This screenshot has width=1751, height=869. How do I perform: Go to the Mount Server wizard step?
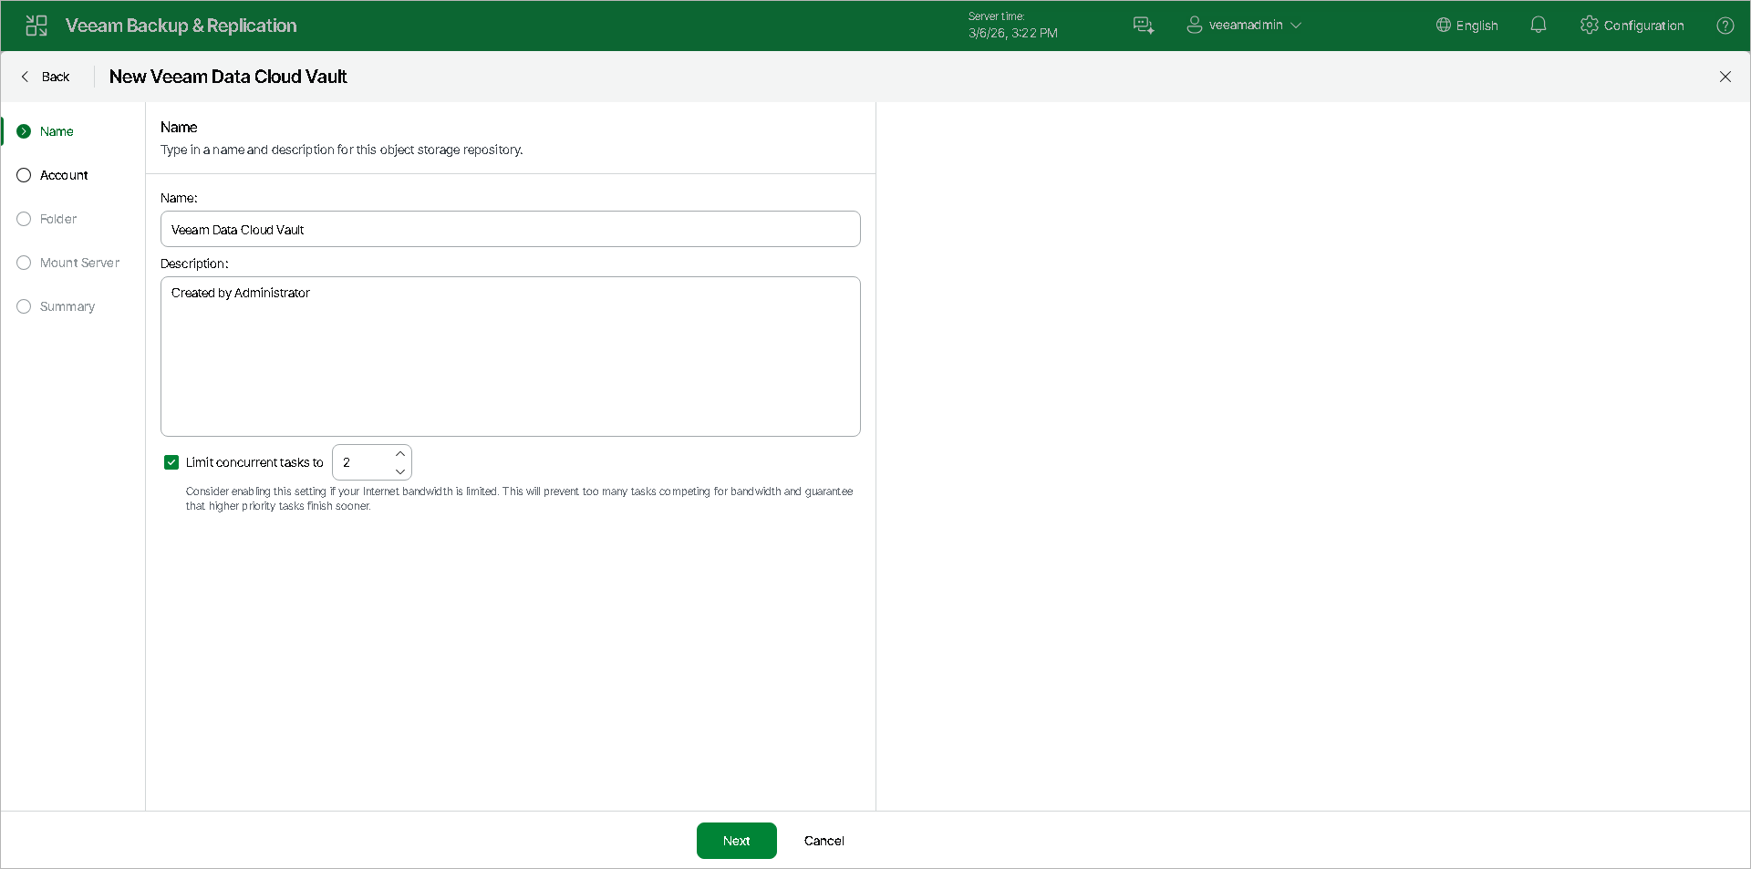tap(79, 263)
